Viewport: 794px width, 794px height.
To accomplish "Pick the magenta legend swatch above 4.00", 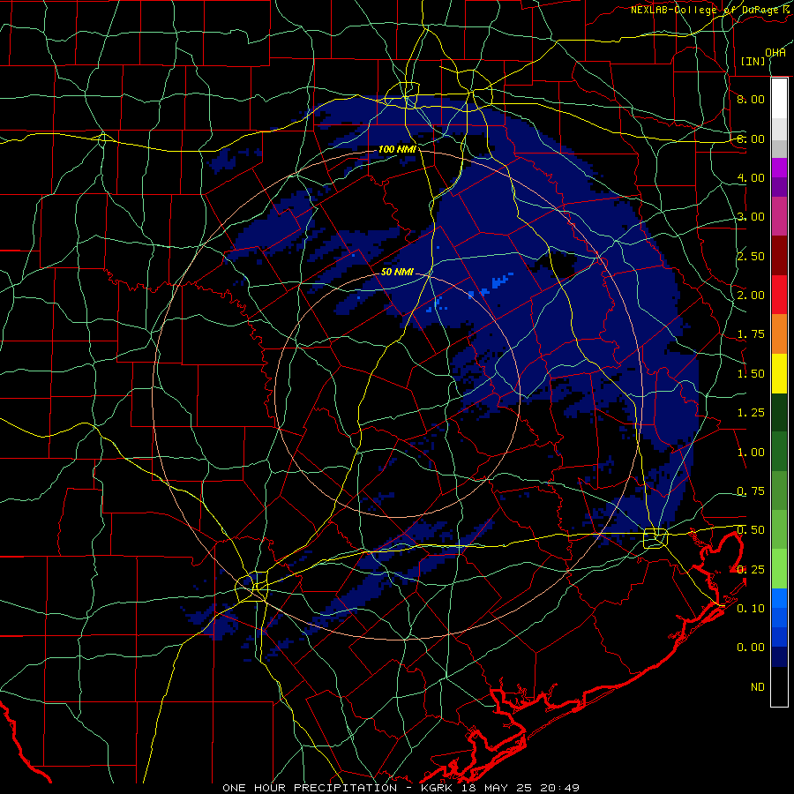I will click(779, 168).
